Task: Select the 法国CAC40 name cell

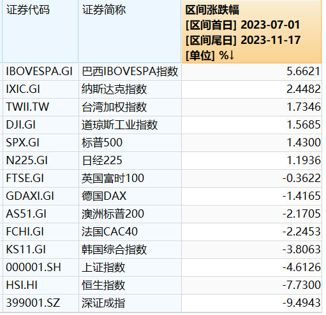Action: [x=130, y=232]
